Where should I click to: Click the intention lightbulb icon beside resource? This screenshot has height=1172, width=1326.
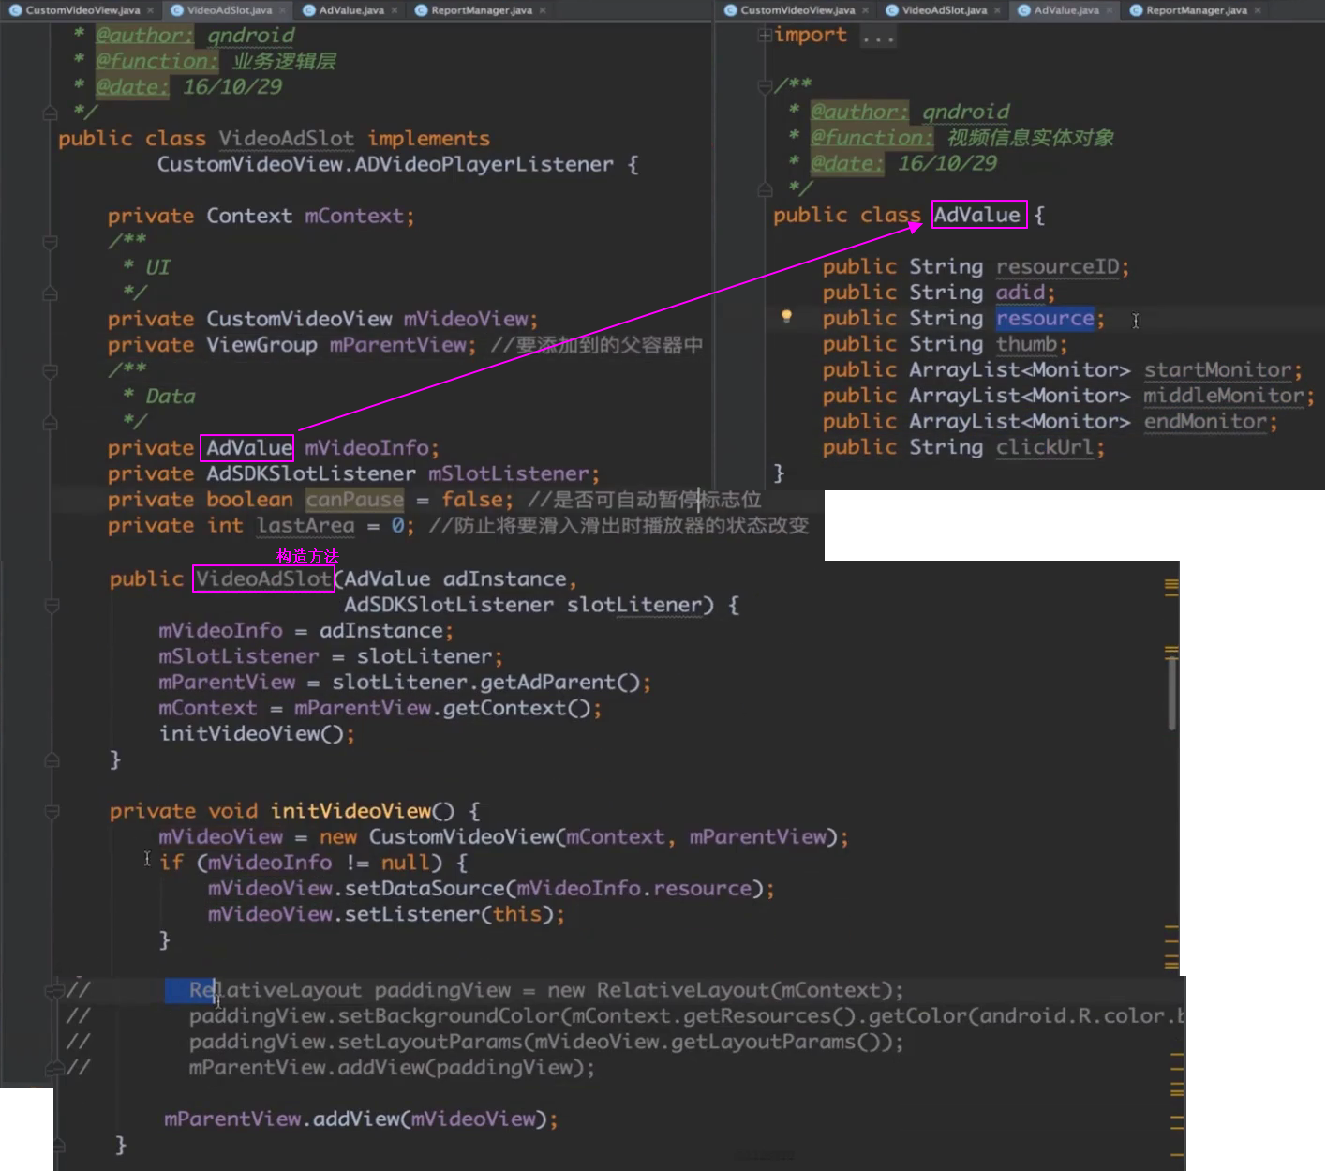[786, 317]
